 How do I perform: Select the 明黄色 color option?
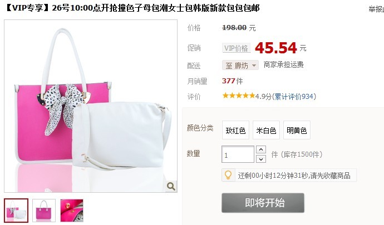[297, 130]
